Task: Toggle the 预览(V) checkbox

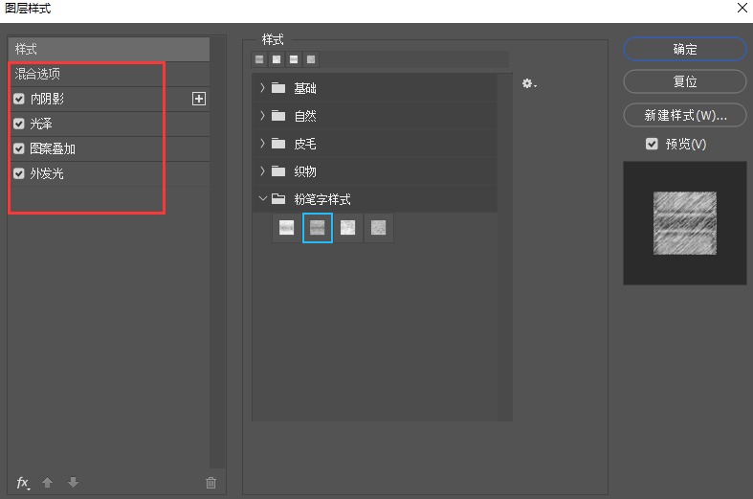Action: [x=652, y=144]
